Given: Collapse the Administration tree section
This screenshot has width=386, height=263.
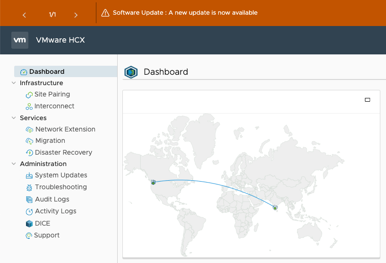Looking at the screenshot, I should [13, 164].
